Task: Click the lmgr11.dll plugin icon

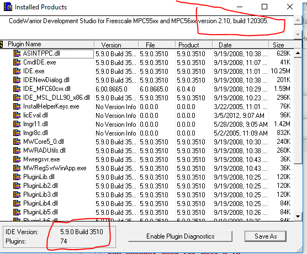Action: pyautogui.click(x=17, y=124)
